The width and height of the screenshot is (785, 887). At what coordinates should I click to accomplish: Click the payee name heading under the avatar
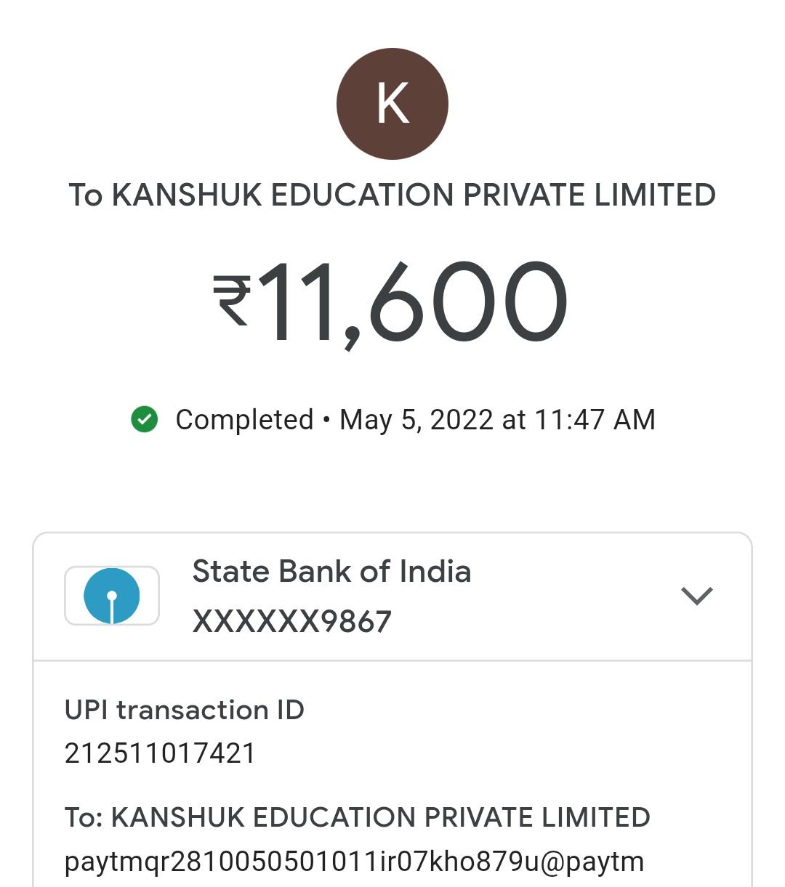(392, 195)
